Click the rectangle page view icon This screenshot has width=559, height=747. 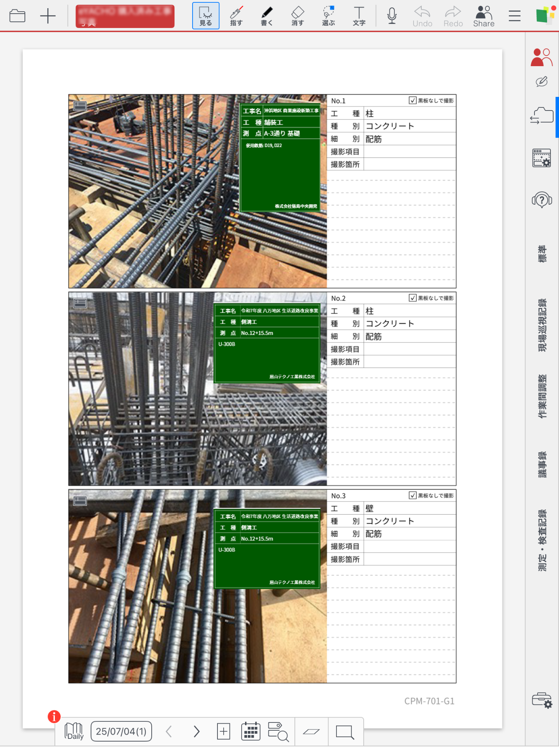pos(345,731)
